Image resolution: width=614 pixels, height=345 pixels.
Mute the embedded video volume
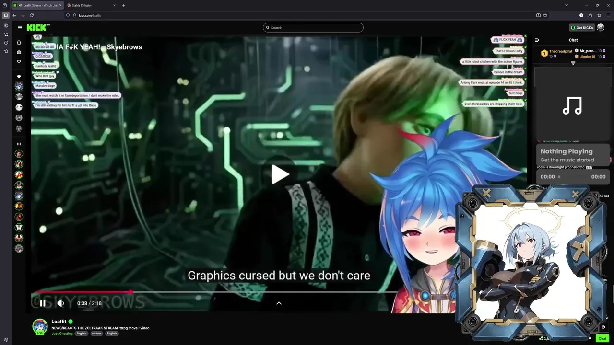coord(60,303)
